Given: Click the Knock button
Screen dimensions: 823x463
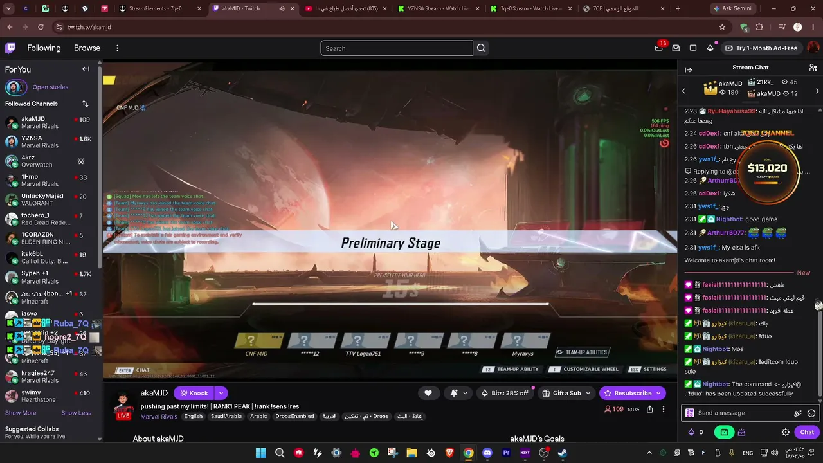Looking at the screenshot, I should click(194, 393).
